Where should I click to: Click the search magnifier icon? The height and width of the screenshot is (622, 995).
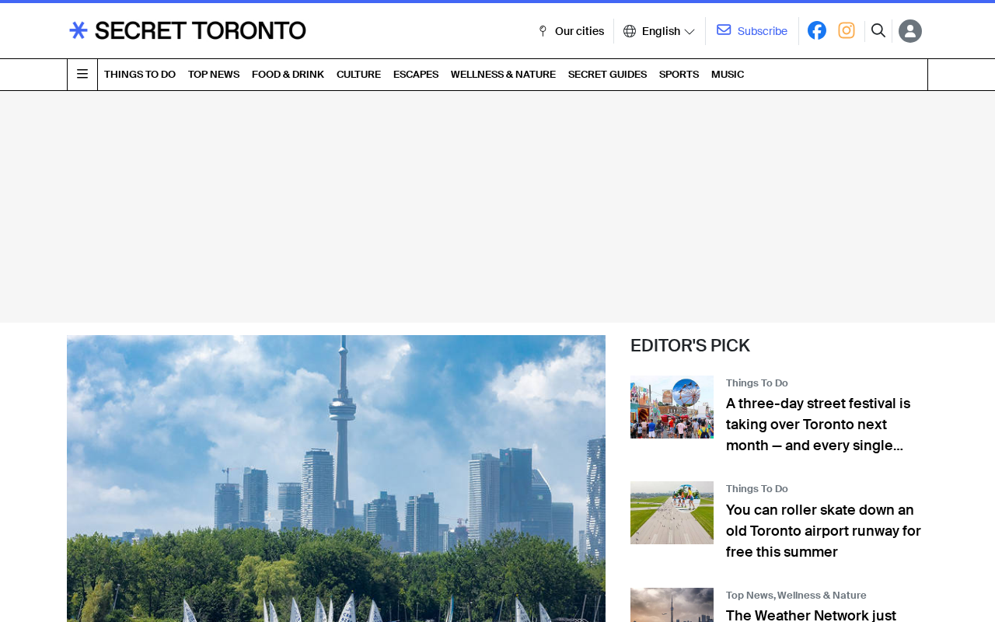tap(878, 30)
